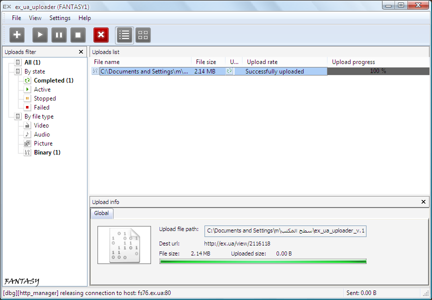Click the All filter node icon

point(18,62)
